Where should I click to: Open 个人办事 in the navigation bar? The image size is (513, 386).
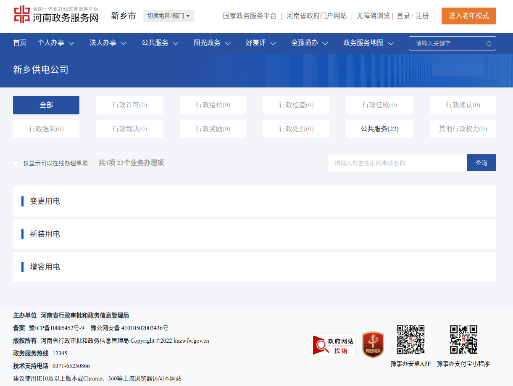pyautogui.click(x=51, y=43)
